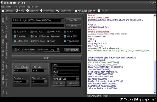The image size is (157, 102).
Task: Select the Phone Book option
Action: 32,41
